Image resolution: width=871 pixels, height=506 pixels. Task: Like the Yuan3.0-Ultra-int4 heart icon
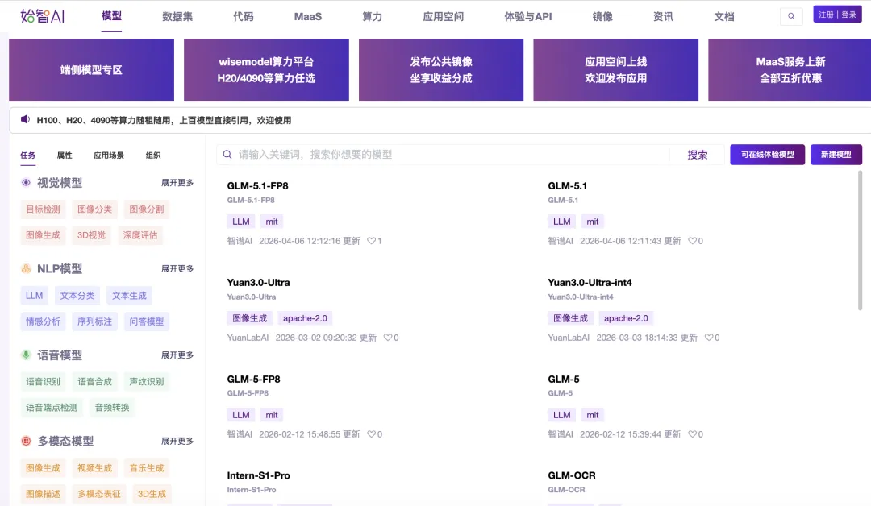pos(709,338)
